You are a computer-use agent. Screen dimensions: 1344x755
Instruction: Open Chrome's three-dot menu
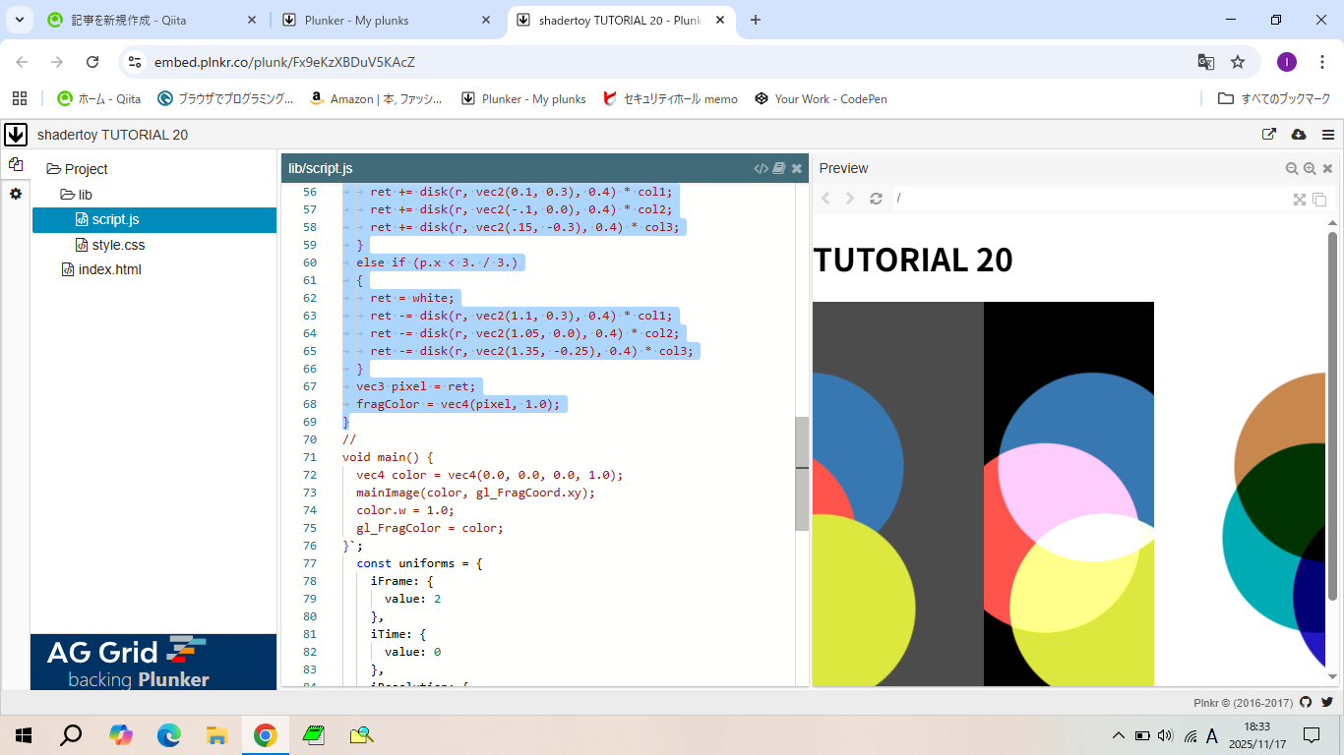pos(1322,62)
